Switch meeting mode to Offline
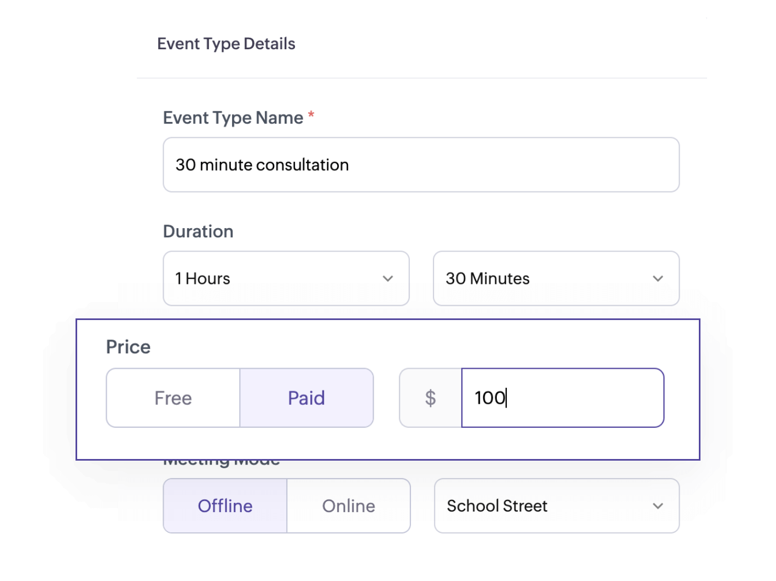Image resolution: width=776 pixels, height=581 pixels. click(225, 506)
